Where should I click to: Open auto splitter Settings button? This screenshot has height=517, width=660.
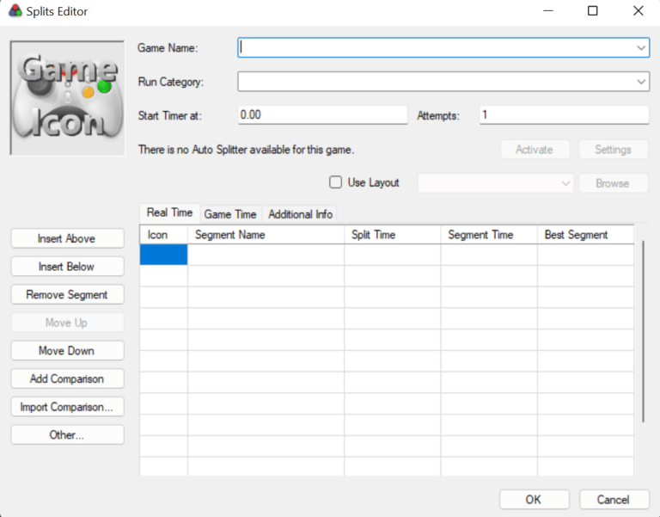[614, 150]
